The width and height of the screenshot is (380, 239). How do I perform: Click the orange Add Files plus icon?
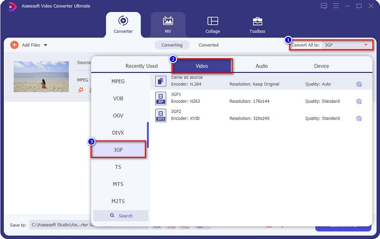(x=14, y=45)
